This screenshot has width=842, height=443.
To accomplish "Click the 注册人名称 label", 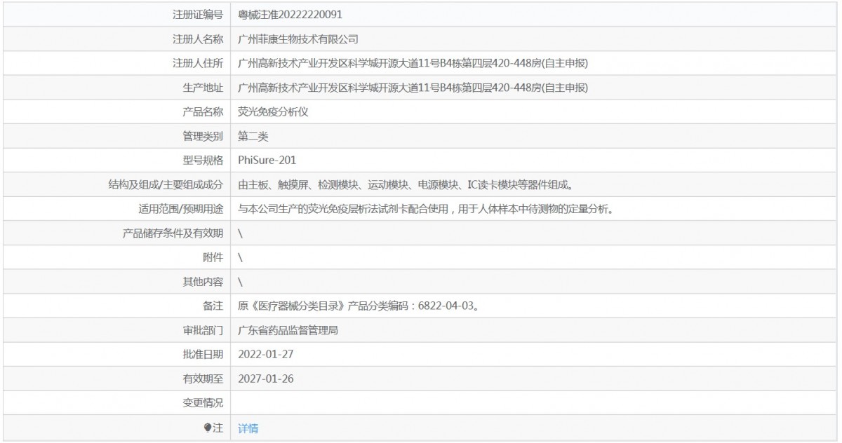I will 198,39.
